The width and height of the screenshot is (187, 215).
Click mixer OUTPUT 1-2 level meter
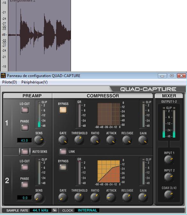pyautogui.click(x=169, y=122)
